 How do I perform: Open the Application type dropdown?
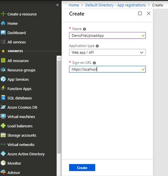pos(107,52)
